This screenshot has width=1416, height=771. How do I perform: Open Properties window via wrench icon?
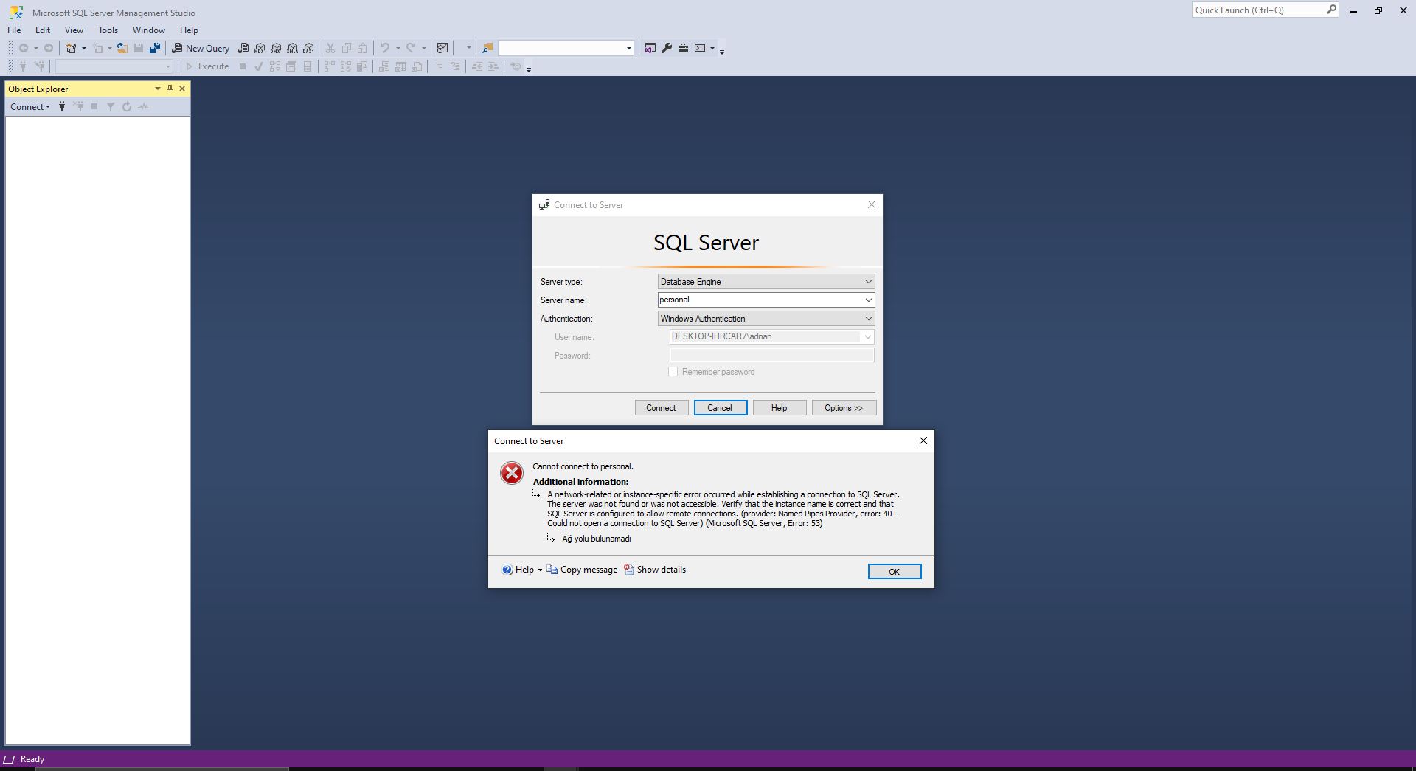[x=667, y=48]
